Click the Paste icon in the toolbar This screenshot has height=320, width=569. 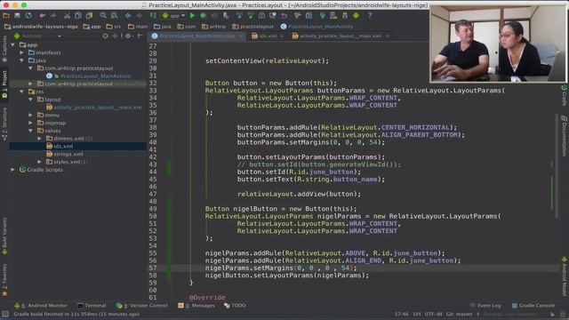(89, 16)
